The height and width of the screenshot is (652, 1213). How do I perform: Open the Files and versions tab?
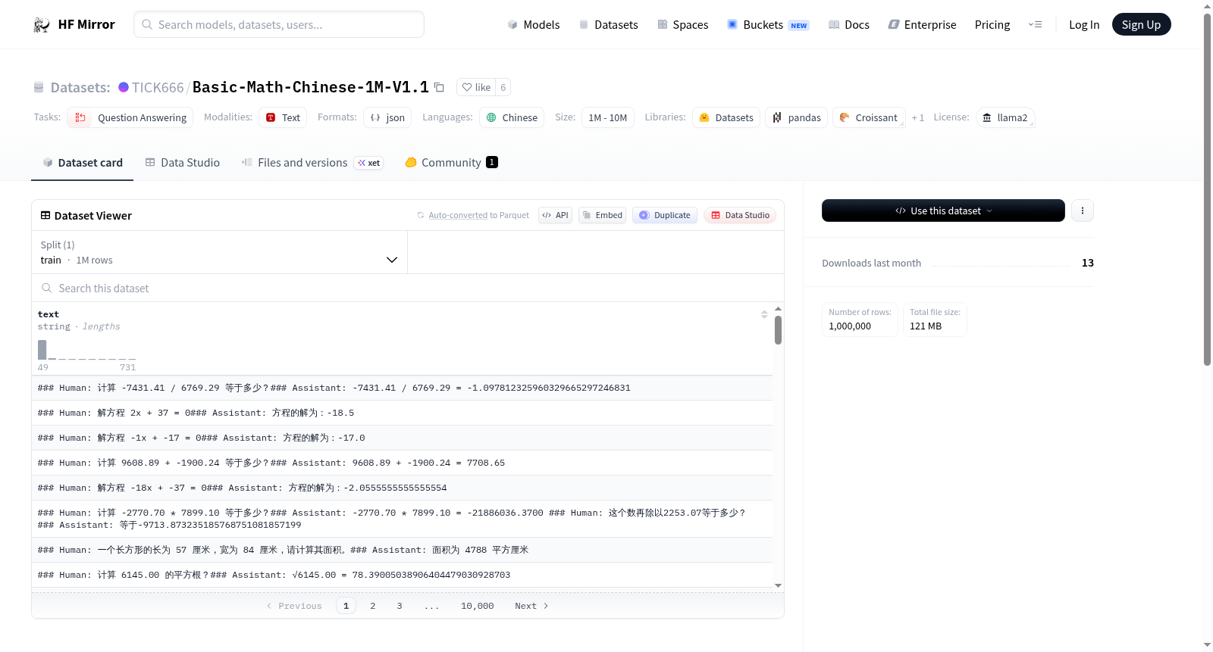[x=312, y=163]
